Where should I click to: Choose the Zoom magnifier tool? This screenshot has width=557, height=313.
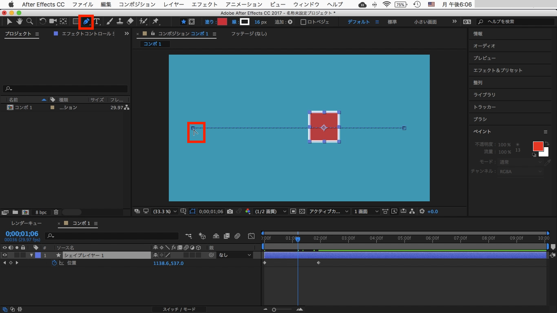pos(30,22)
